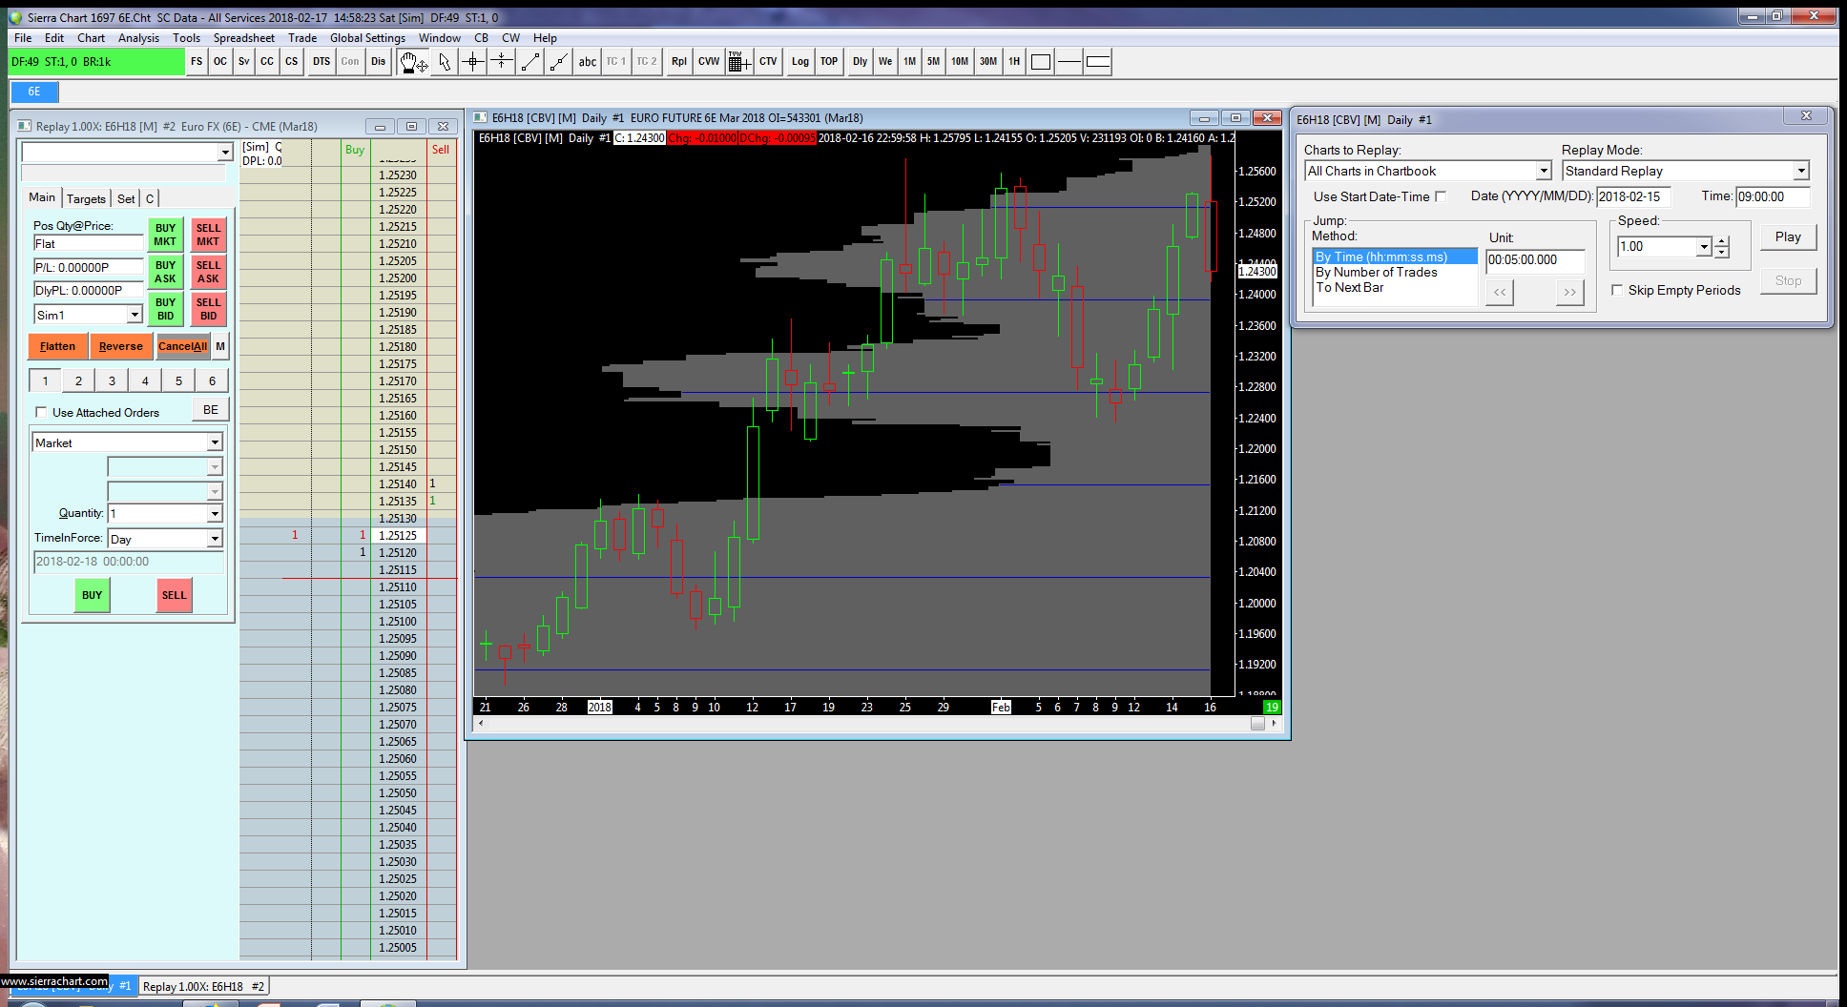Image resolution: width=1847 pixels, height=1007 pixels.
Task: Open the Sim1 account dropdown
Action: click(135, 315)
